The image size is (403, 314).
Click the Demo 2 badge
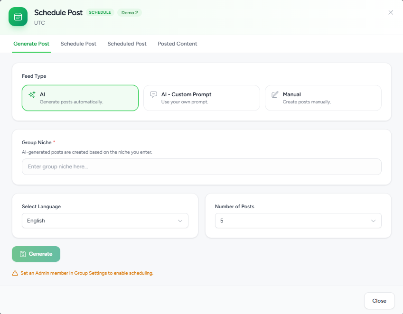pyautogui.click(x=130, y=13)
